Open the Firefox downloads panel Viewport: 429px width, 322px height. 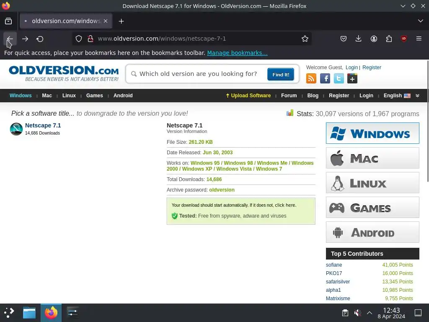[359, 39]
